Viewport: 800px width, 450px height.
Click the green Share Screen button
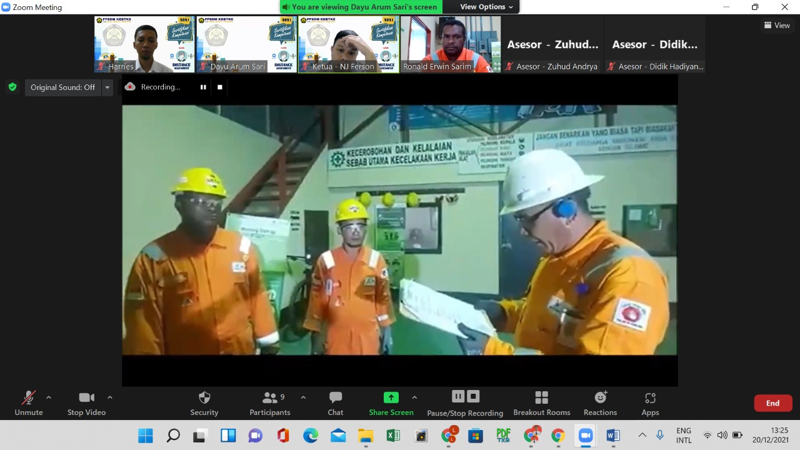tap(391, 404)
